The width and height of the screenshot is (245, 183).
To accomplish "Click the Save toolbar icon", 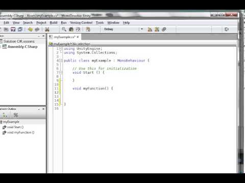I will tap(13, 29).
